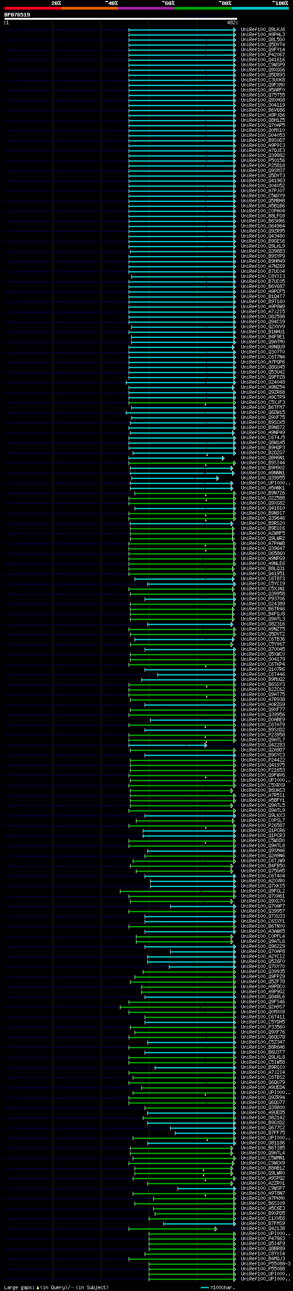293x1291 pixels.
Task: Select hit label UniRef100_Q39646
Action: tap(263, 518)
